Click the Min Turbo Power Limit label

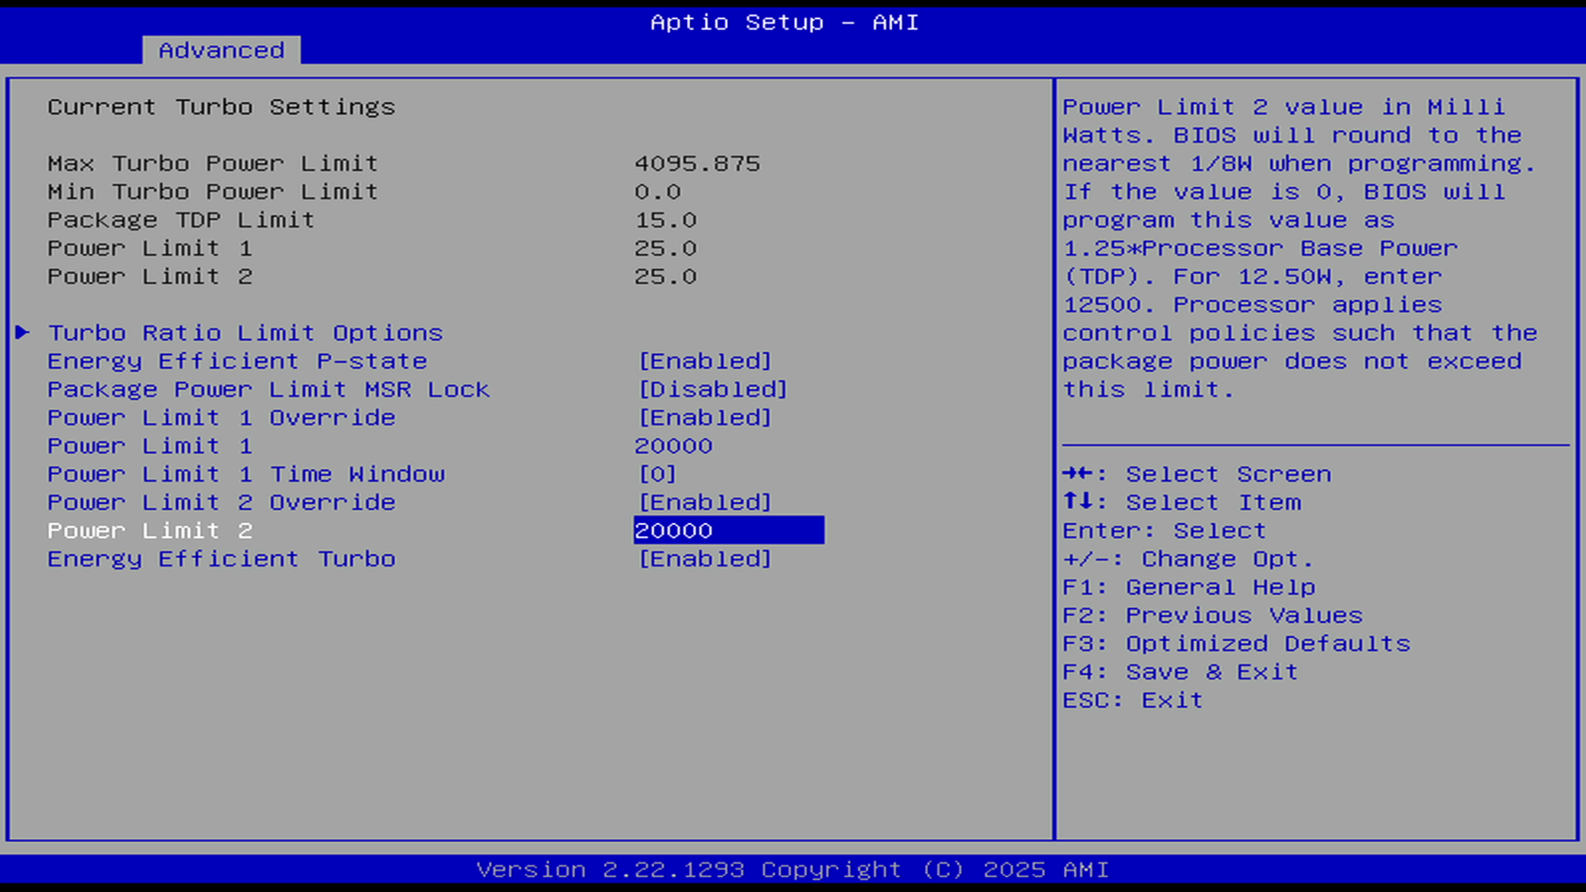213,192
